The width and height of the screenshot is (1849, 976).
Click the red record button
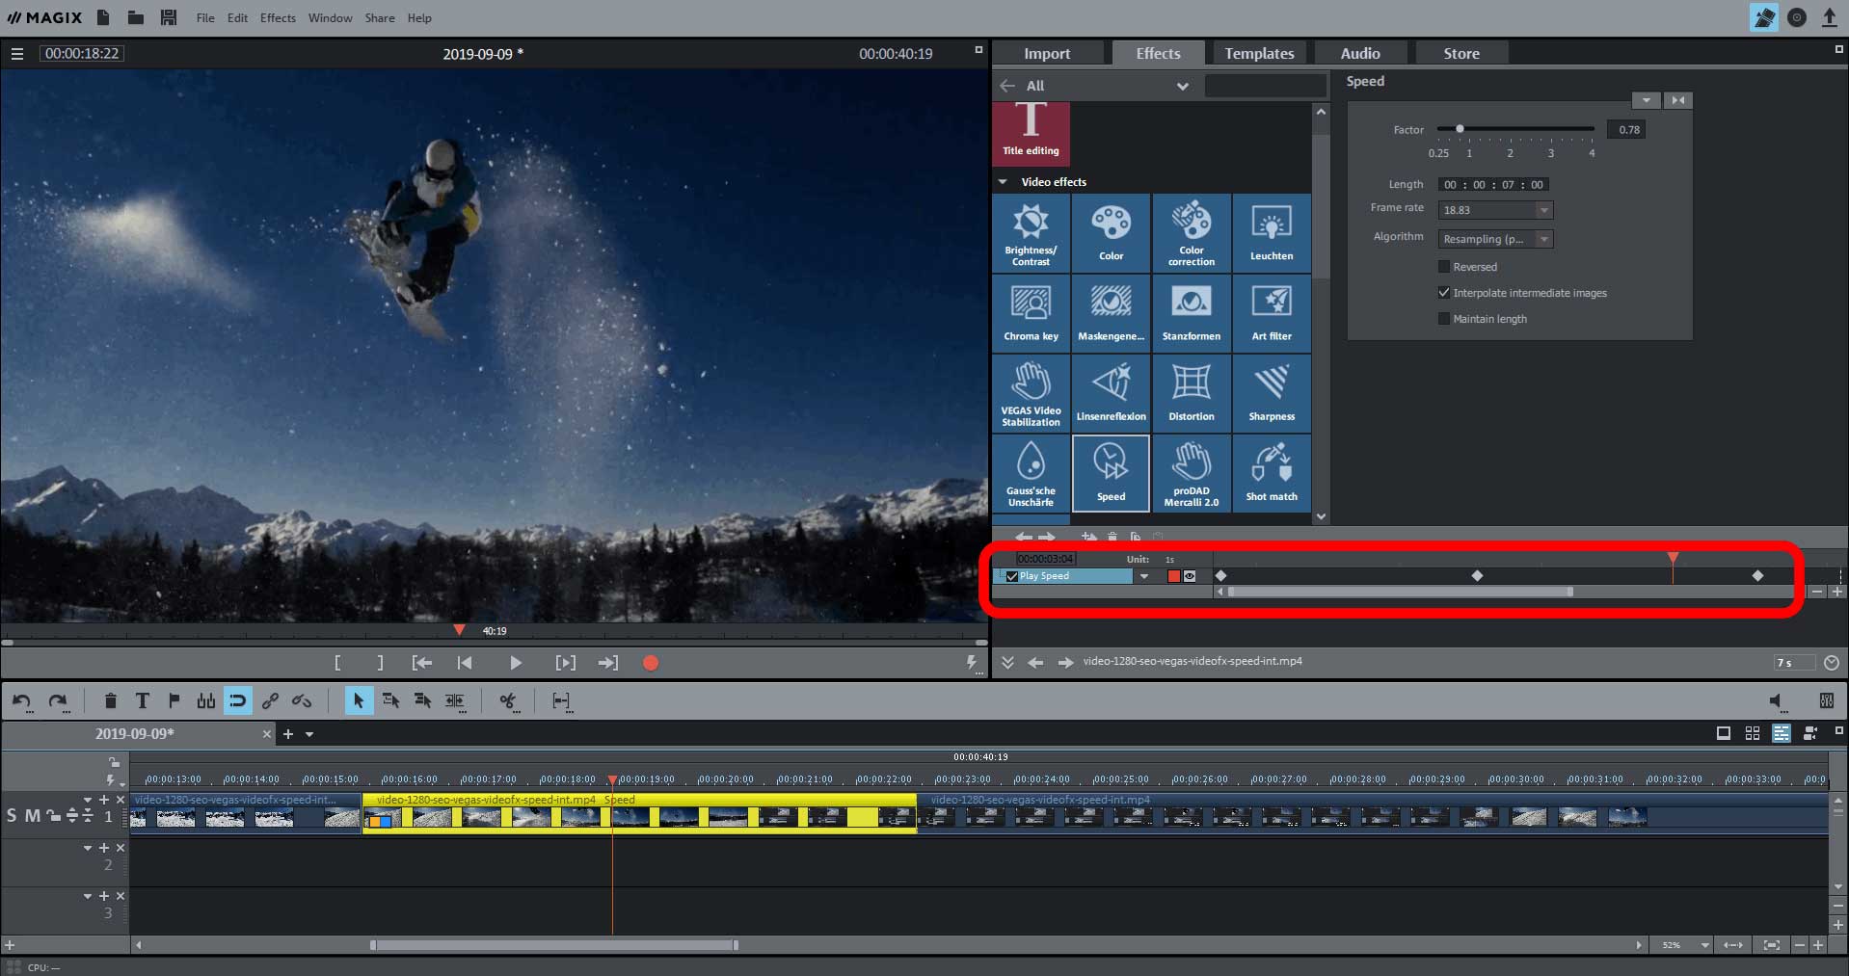point(651,663)
